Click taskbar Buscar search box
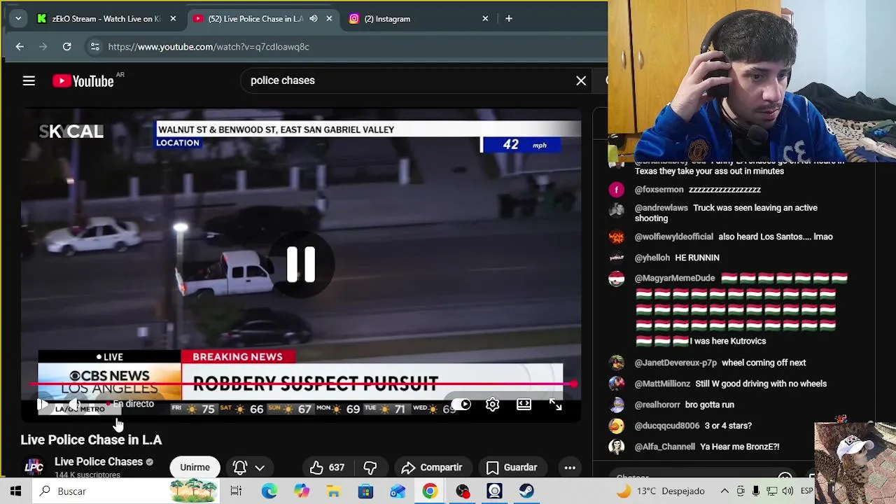The width and height of the screenshot is (896, 504). click(x=126, y=491)
